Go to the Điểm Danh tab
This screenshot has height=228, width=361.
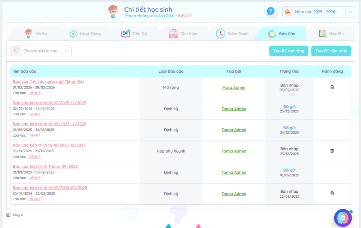pos(232,34)
